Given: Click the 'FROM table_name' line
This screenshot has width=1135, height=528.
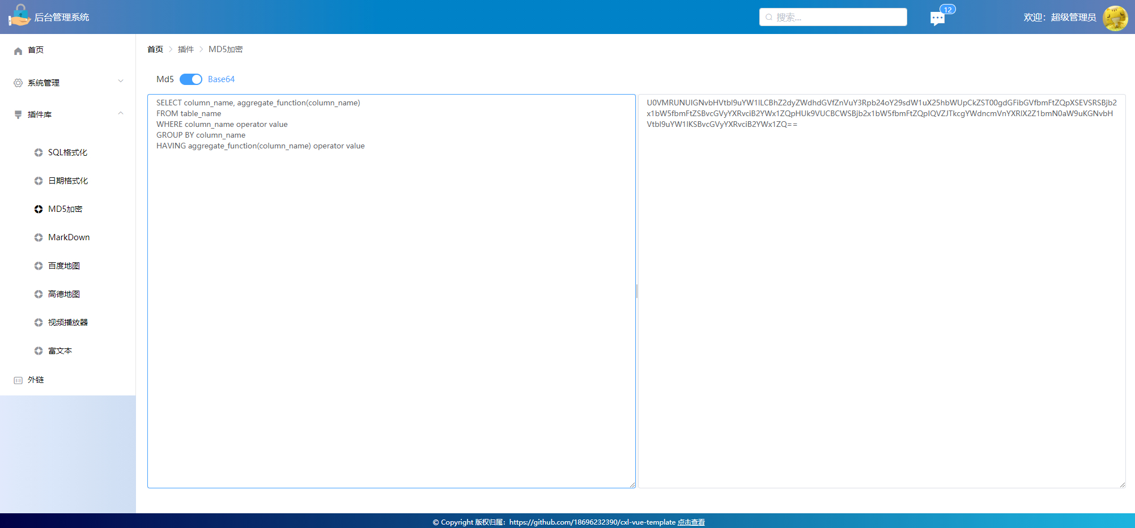Looking at the screenshot, I should click(x=189, y=113).
